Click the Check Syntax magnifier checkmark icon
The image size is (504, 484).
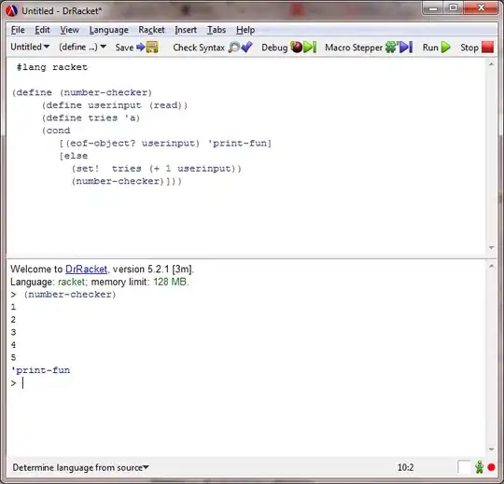[x=240, y=48]
